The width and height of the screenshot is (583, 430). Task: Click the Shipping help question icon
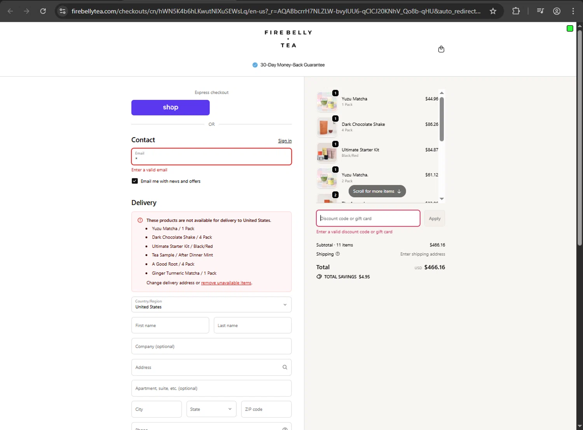tap(337, 254)
